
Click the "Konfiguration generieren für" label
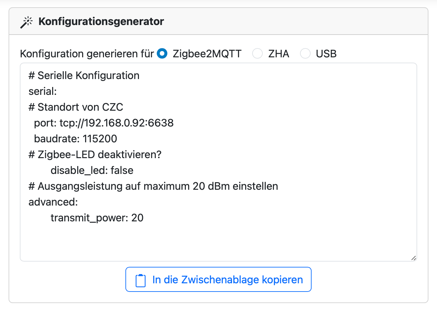click(x=87, y=54)
